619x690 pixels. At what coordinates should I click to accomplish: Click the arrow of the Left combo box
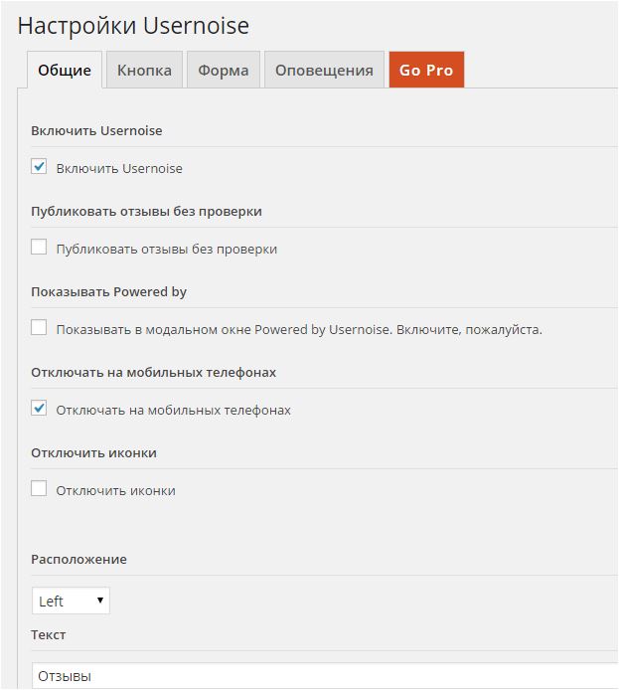coord(100,602)
